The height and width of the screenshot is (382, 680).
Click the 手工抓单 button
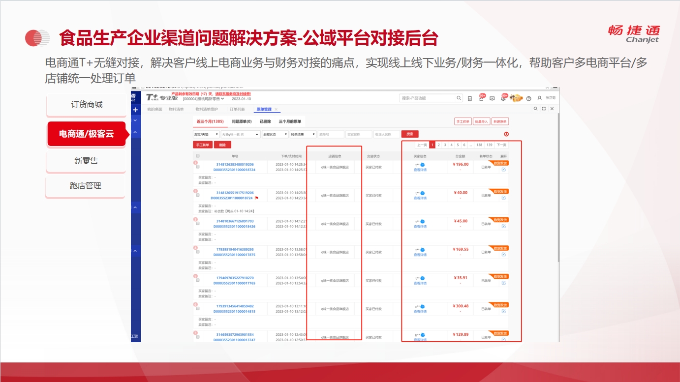tap(463, 121)
